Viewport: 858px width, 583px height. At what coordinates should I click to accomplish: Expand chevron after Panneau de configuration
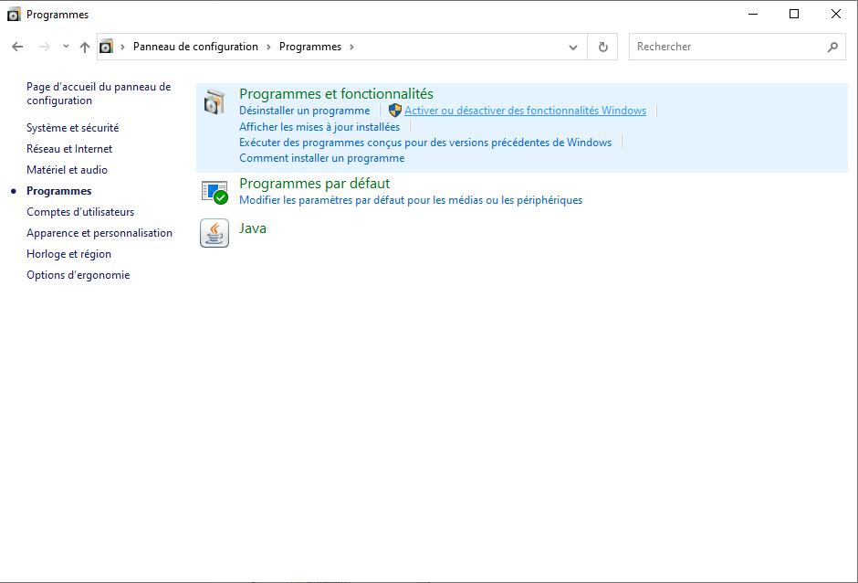[x=268, y=47]
